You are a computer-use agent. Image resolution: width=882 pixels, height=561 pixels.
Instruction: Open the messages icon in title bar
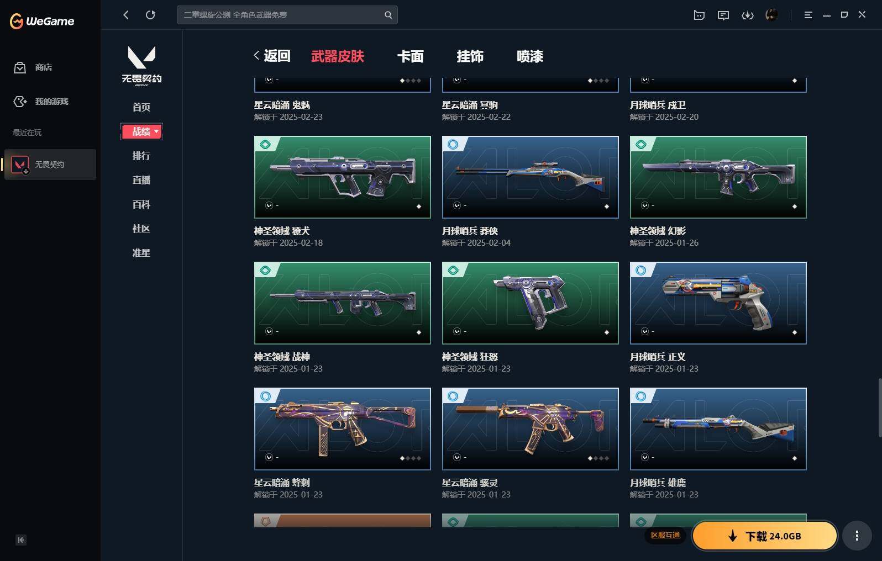pyautogui.click(x=723, y=15)
